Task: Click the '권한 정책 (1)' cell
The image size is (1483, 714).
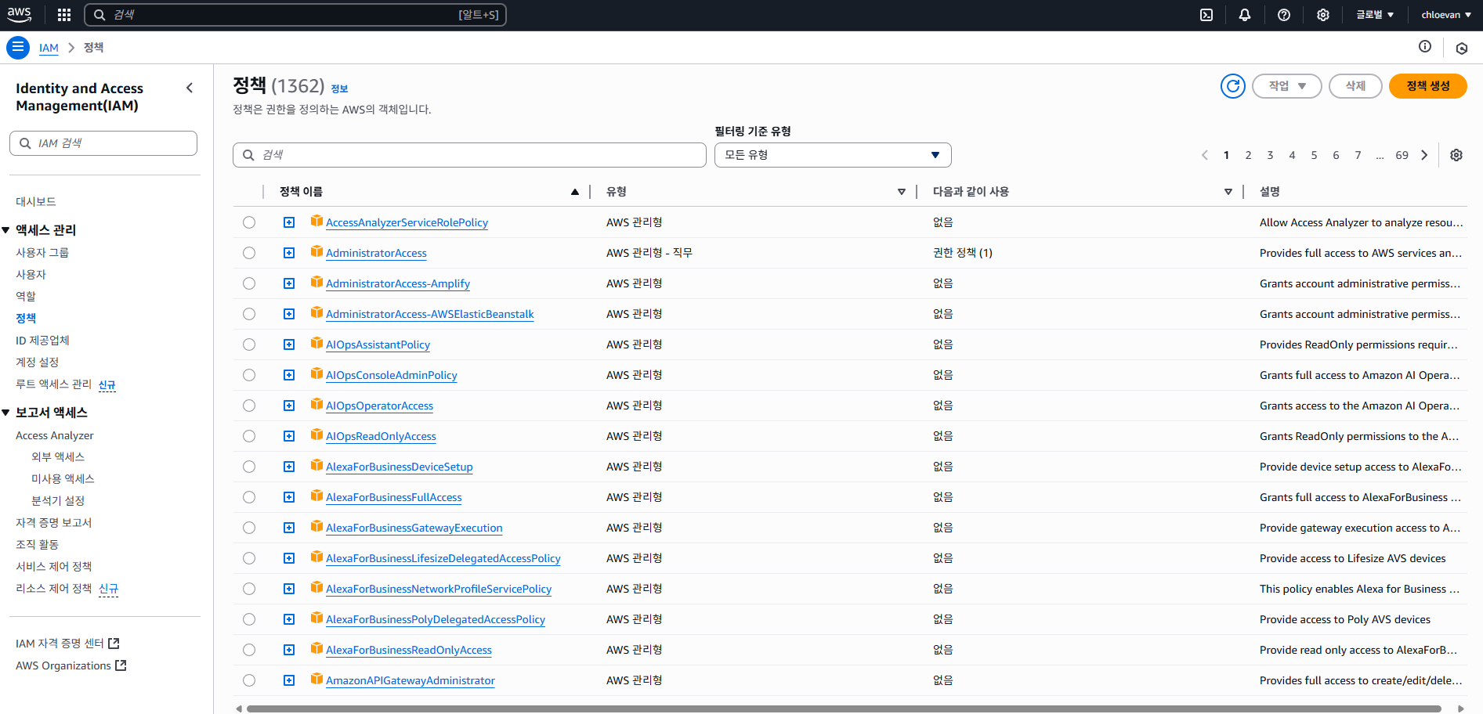Action: [963, 253]
